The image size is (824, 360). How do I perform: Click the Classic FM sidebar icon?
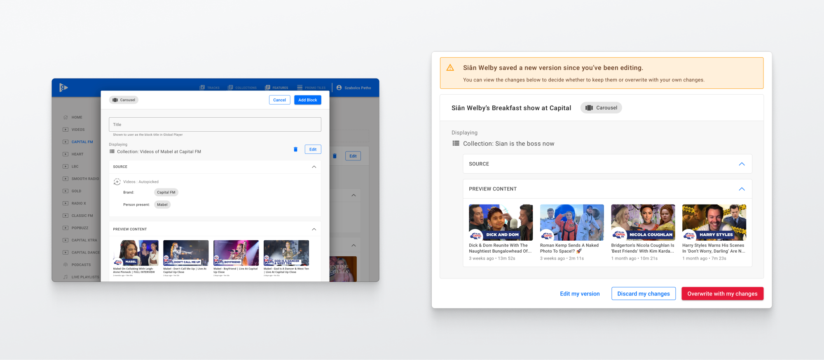coord(66,216)
